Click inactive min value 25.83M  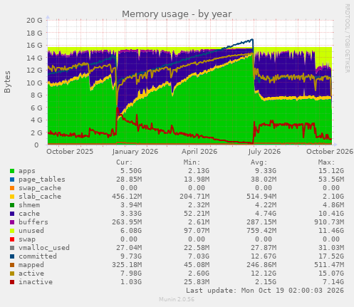(x=197, y=282)
